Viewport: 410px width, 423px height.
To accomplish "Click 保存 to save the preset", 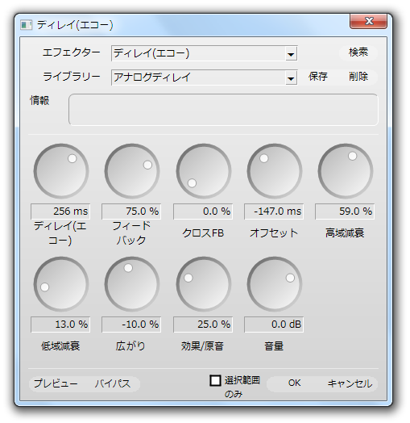I will point(318,77).
